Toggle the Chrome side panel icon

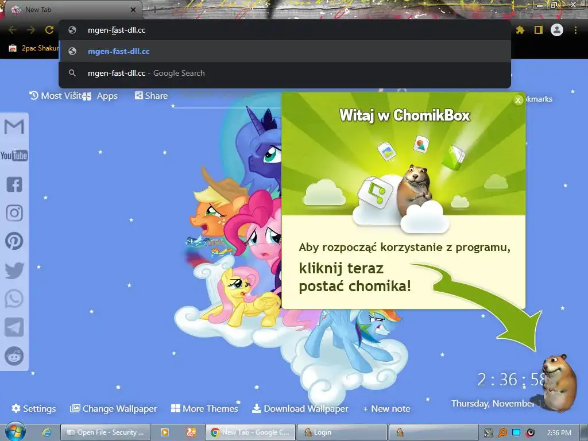pyautogui.click(x=539, y=30)
